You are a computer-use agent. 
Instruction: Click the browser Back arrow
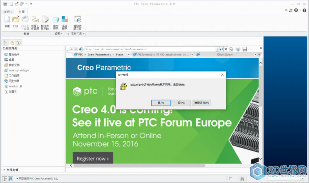point(71,49)
